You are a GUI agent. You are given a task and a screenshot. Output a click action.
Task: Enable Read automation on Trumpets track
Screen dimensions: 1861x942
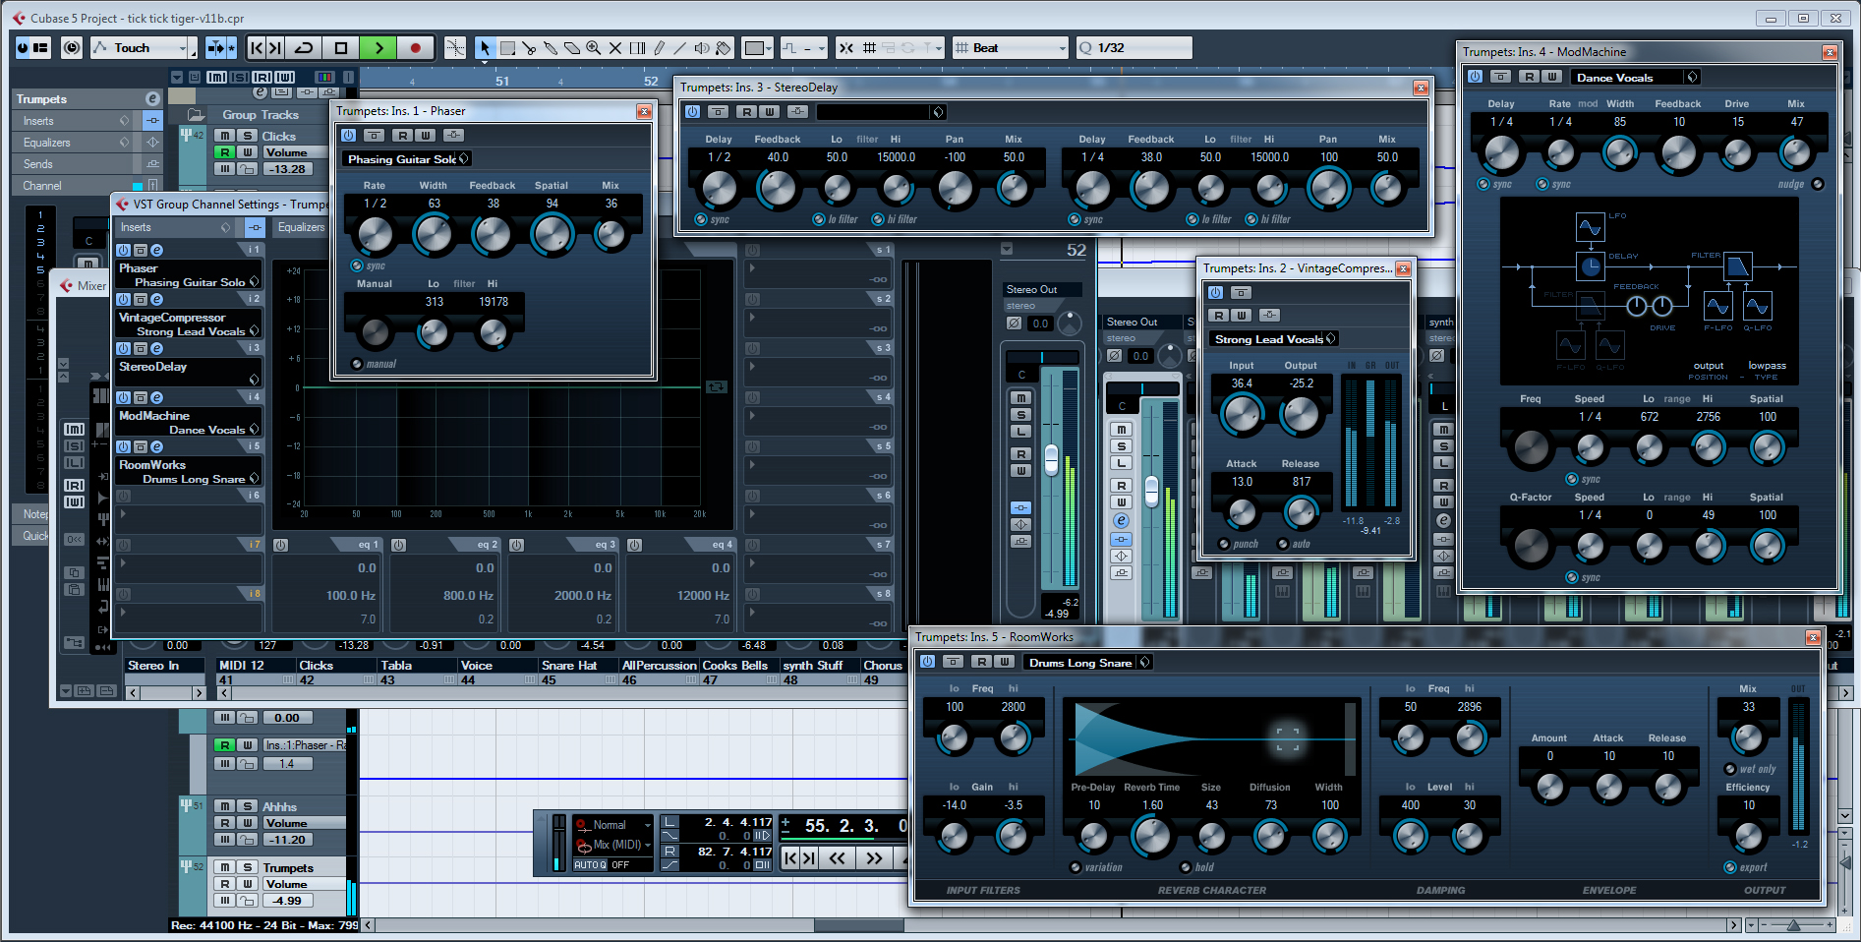point(225,884)
